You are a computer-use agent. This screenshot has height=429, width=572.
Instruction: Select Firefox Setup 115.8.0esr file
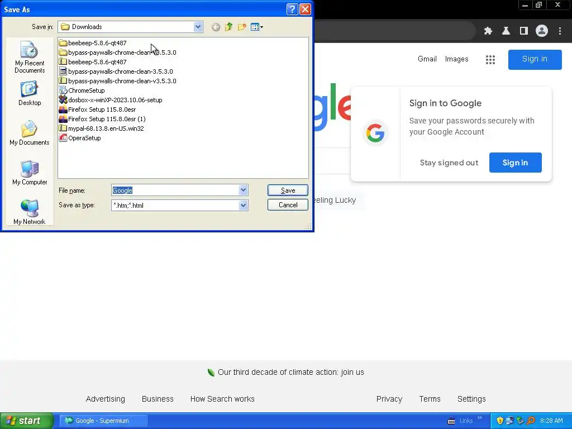coord(98,109)
